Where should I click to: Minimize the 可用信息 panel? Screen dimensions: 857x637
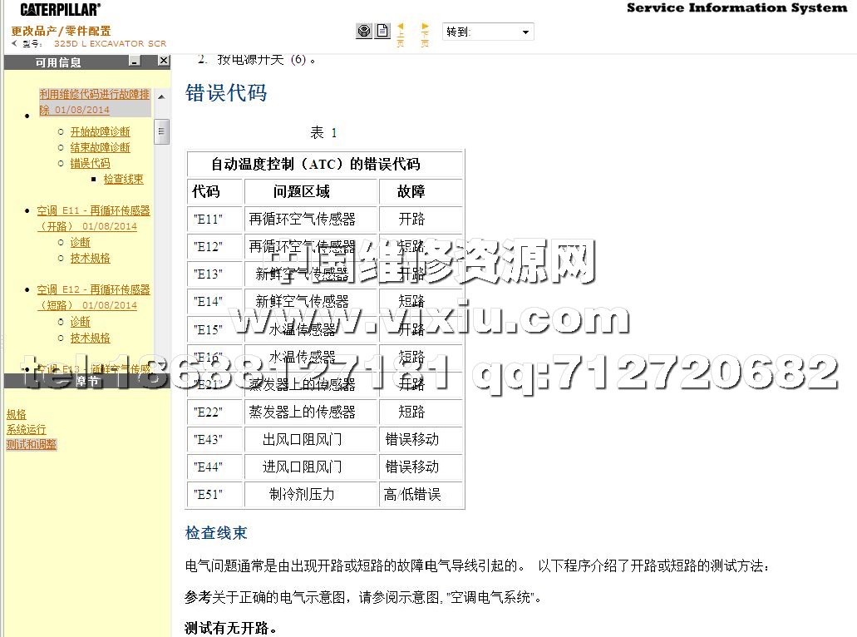tap(135, 62)
